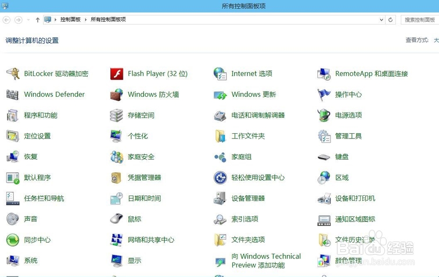Image resolution: width=439 pixels, height=277 pixels.
Task: Click the window title bar icon
Action: click(x=5, y=6)
